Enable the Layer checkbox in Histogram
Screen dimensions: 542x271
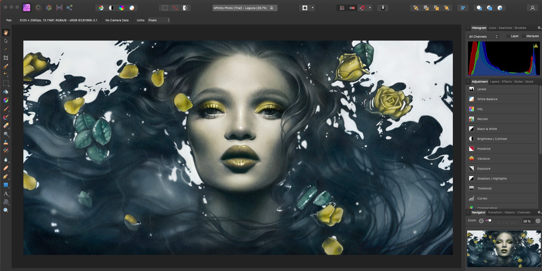508,36
